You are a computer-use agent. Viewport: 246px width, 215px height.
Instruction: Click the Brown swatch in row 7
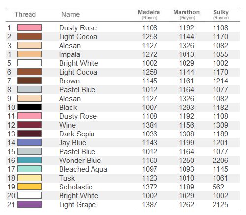click(x=30, y=81)
